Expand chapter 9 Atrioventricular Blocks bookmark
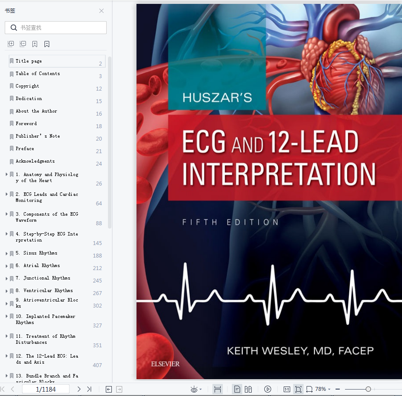 [6, 304]
